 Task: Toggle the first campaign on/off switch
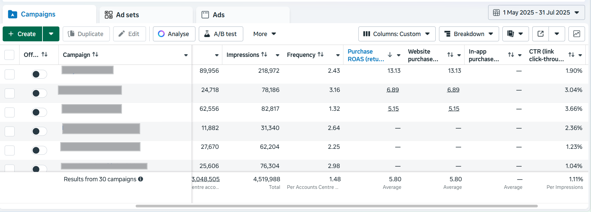pyautogui.click(x=39, y=74)
